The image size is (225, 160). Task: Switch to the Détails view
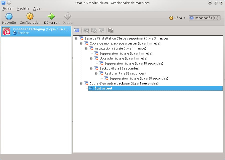177,18
